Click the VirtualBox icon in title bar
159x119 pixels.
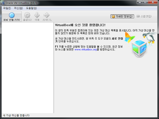click(3, 3)
